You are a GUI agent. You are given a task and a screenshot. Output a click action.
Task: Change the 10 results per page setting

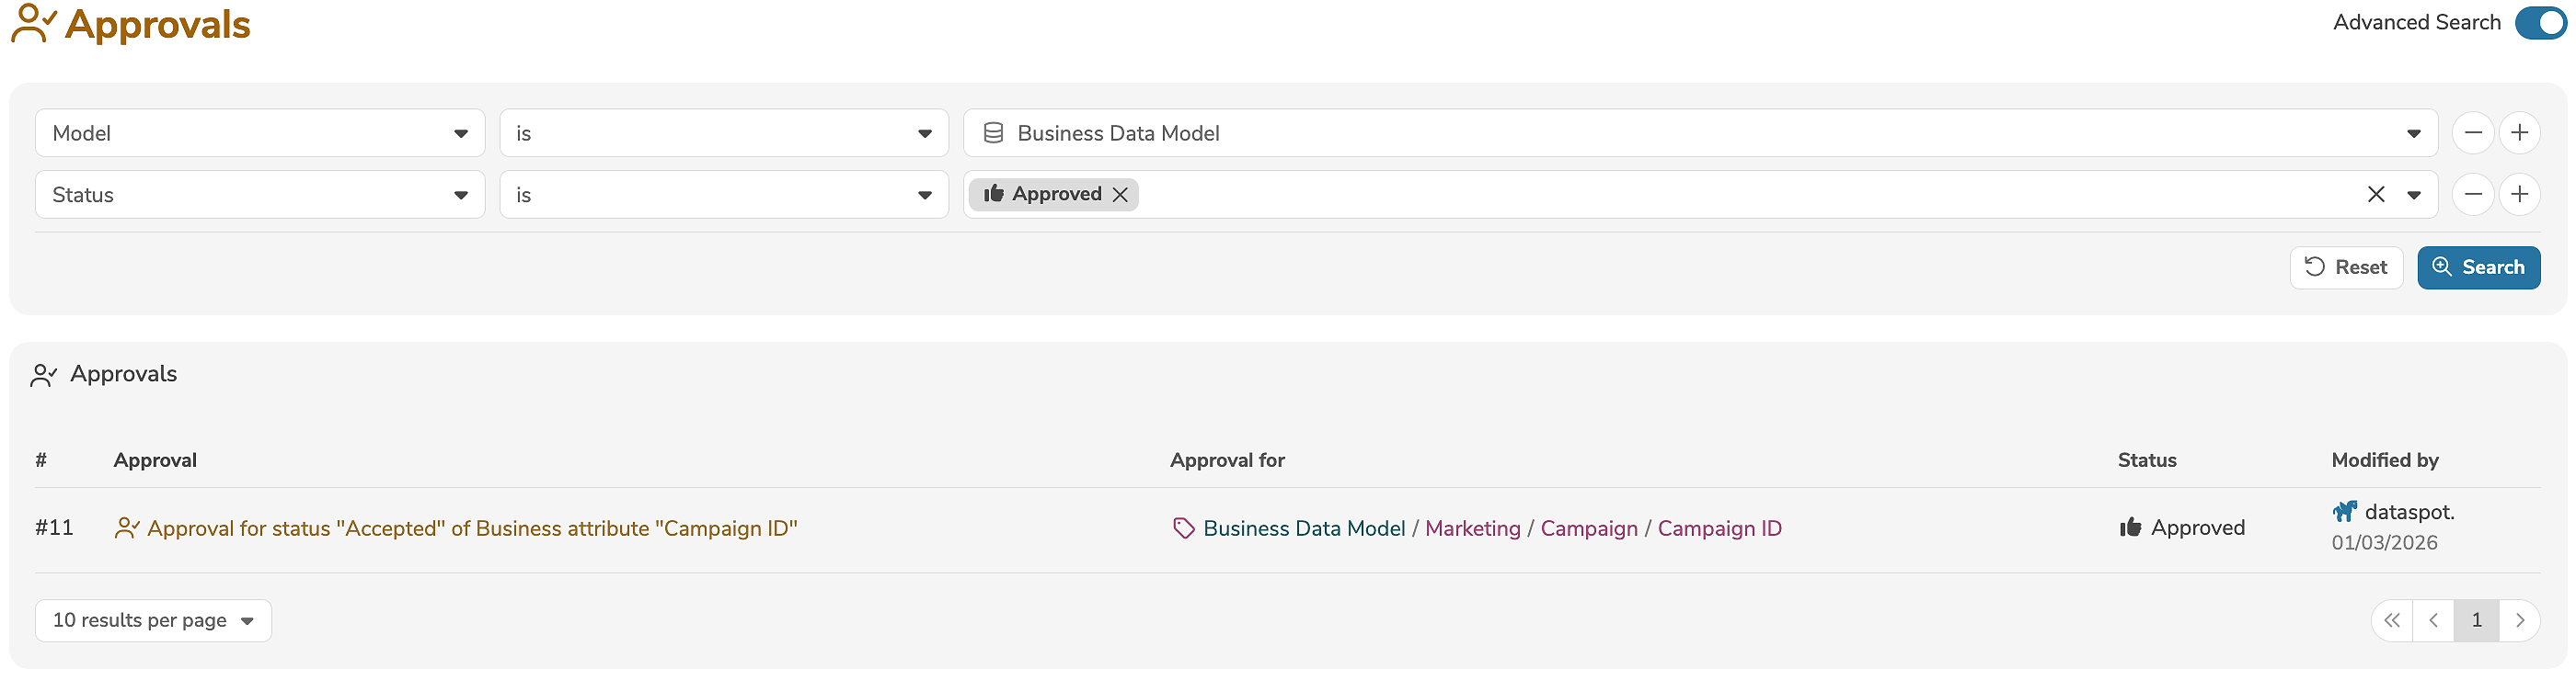(153, 620)
